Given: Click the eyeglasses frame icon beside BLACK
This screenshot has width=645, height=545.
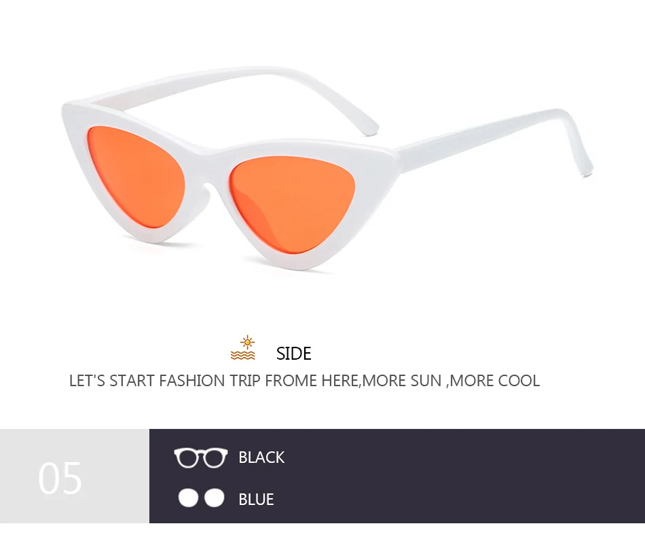Looking at the screenshot, I should (x=201, y=457).
